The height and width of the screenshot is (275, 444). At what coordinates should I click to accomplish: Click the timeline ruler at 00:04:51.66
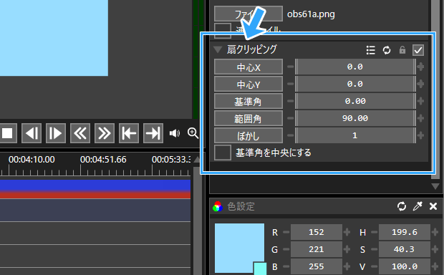click(103, 160)
